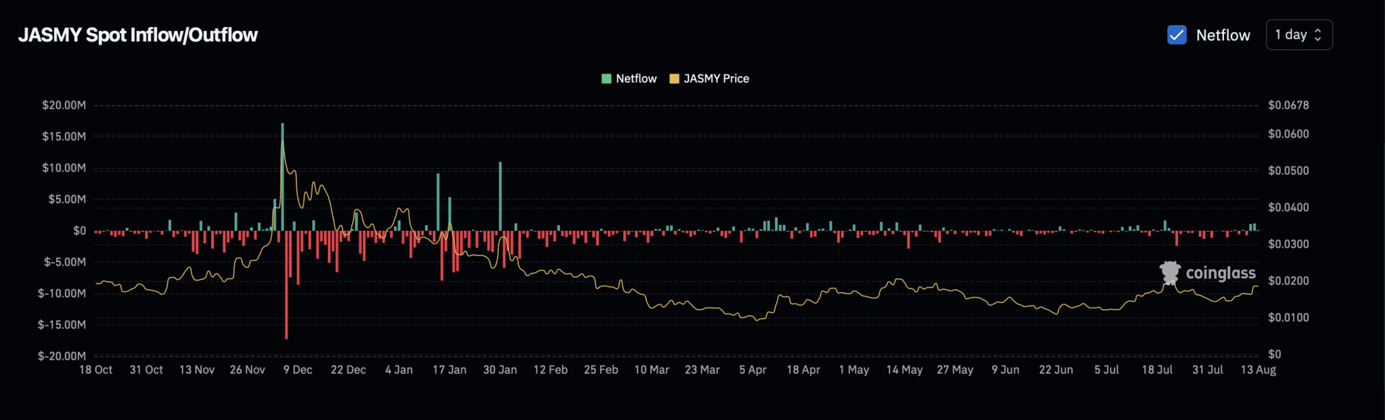Select the 27 May date label

click(x=955, y=370)
